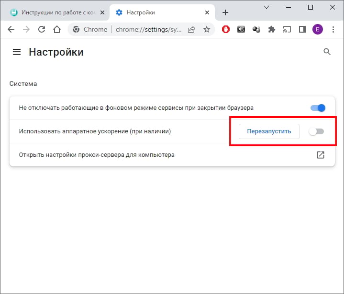The image size is (344, 294).
Task: Enable hardware acceleration toggle
Action: point(316,131)
